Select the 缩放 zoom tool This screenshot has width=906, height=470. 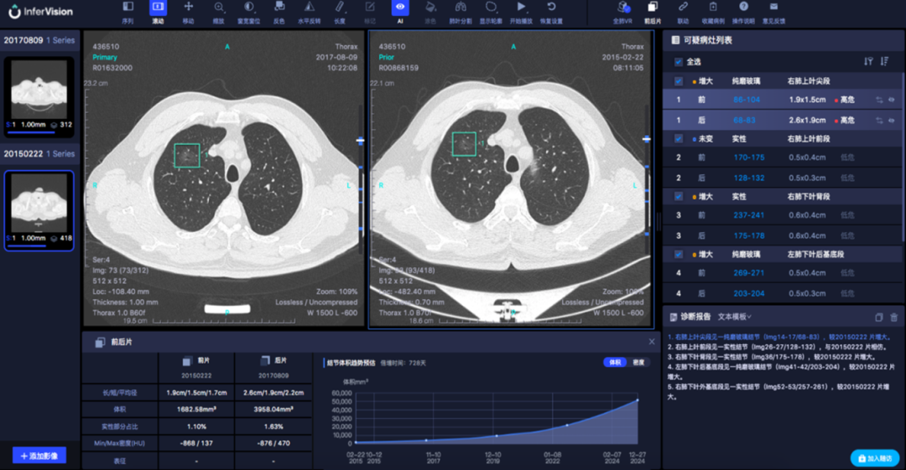[218, 12]
